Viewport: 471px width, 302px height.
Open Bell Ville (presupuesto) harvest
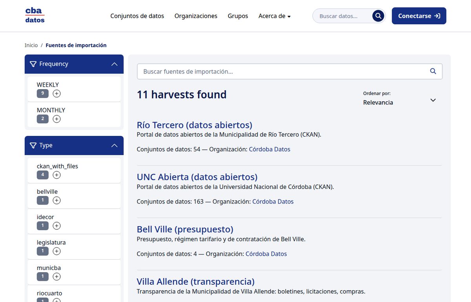coord(185,229)
